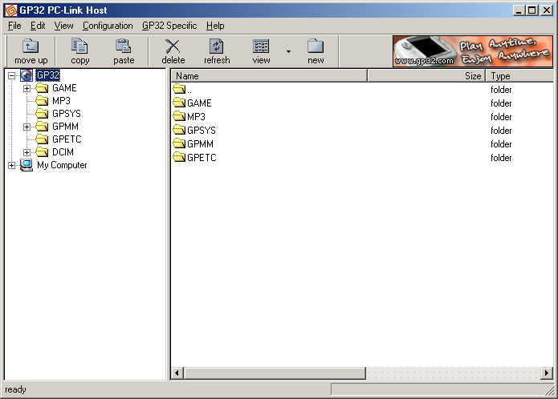Click the Move Up toolbar icon
Image resolution: width=558 pixels, height=399 pixels.
click(x=31, y=46)
